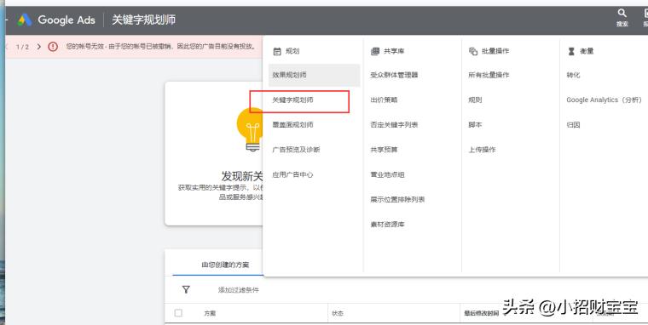Open 转化 menu item
The image size is (648, 325).
573,75
